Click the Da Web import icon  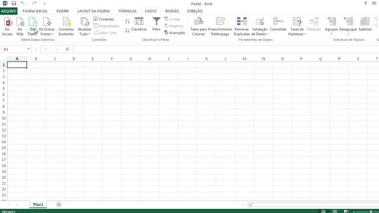tap(20, 27)
